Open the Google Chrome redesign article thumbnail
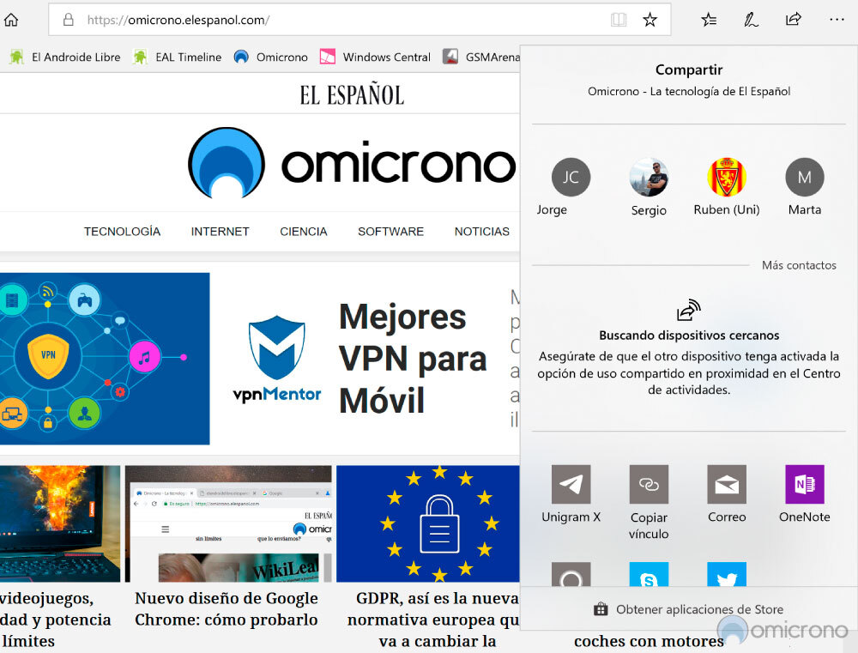The height and width of the screenshot is (653, 858). (x=228, y=523)
